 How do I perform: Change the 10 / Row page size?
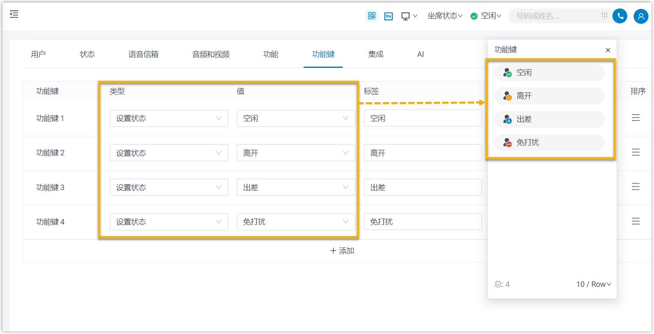[x=593, y=284]
